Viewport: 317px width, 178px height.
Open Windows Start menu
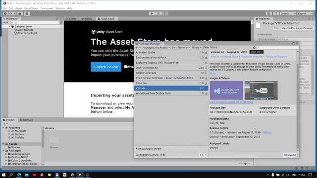[x=3, y=175]
